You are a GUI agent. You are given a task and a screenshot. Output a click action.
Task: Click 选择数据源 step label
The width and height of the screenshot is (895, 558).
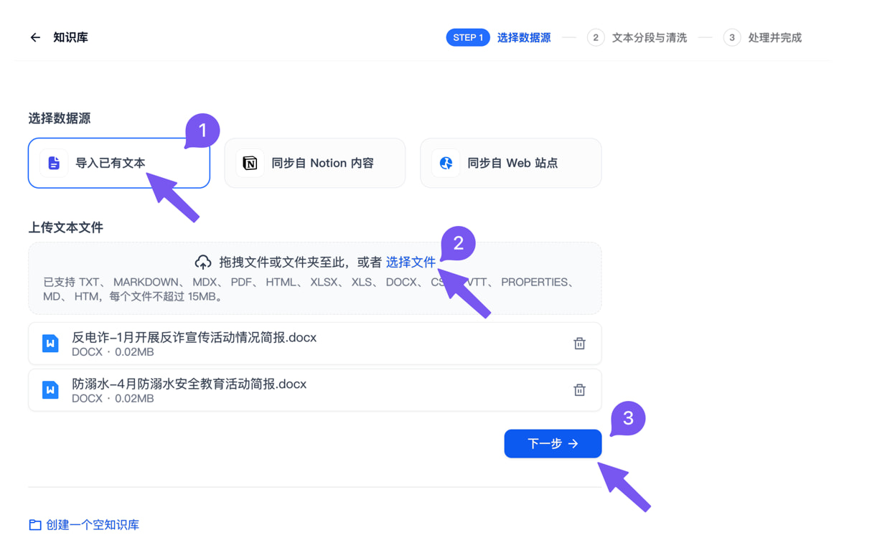(524, 37)
